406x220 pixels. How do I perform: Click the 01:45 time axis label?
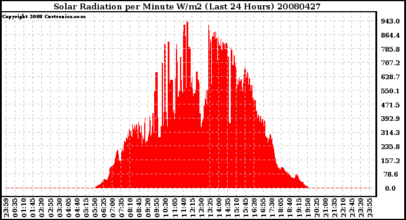pyautogui.click(x=33, y=208)
